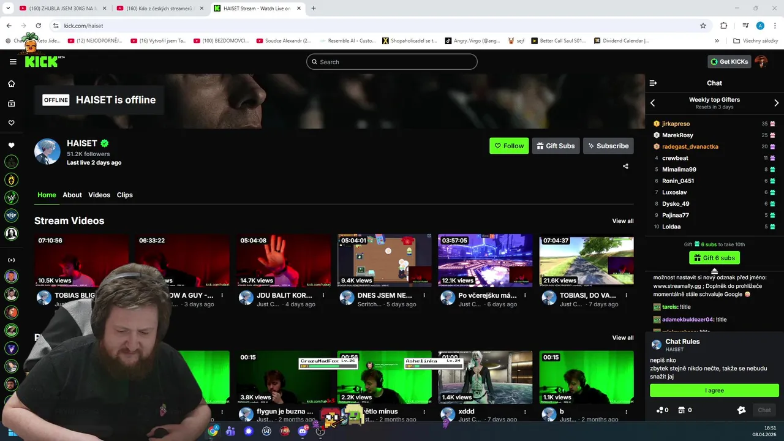Open options menu for TOBIASI, DO VA... video
This screenshot has width=784, height=441.
[x=626, y=295]
